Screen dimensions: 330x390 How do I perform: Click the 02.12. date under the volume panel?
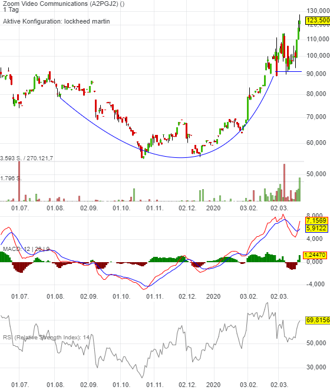coord(187,208)
